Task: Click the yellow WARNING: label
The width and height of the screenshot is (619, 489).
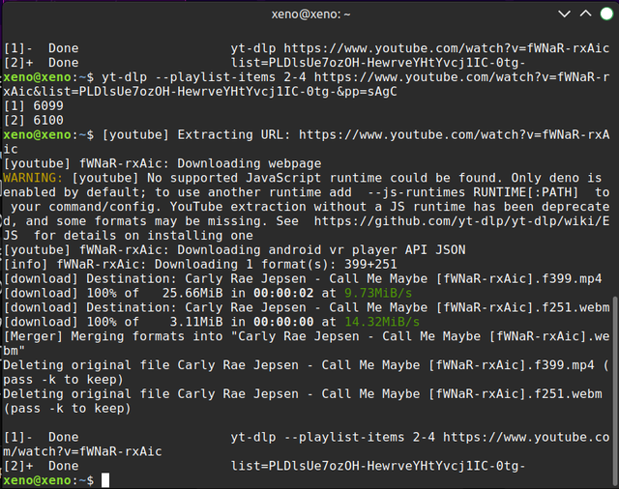Action: click(x=33, y=178)
